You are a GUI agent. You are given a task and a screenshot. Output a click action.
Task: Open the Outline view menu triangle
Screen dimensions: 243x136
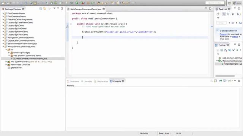218,54
